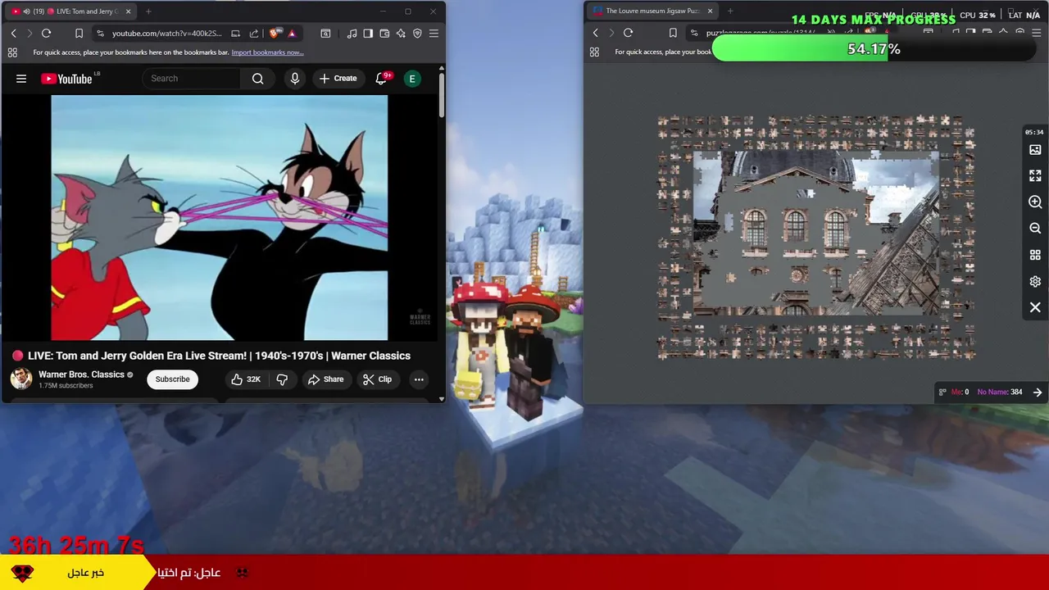Open Leo AI sparkle icon

401,34
